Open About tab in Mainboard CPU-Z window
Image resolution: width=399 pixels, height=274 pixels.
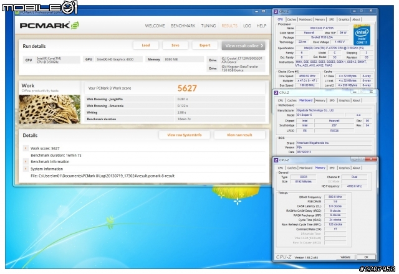[x=356, y=100]
